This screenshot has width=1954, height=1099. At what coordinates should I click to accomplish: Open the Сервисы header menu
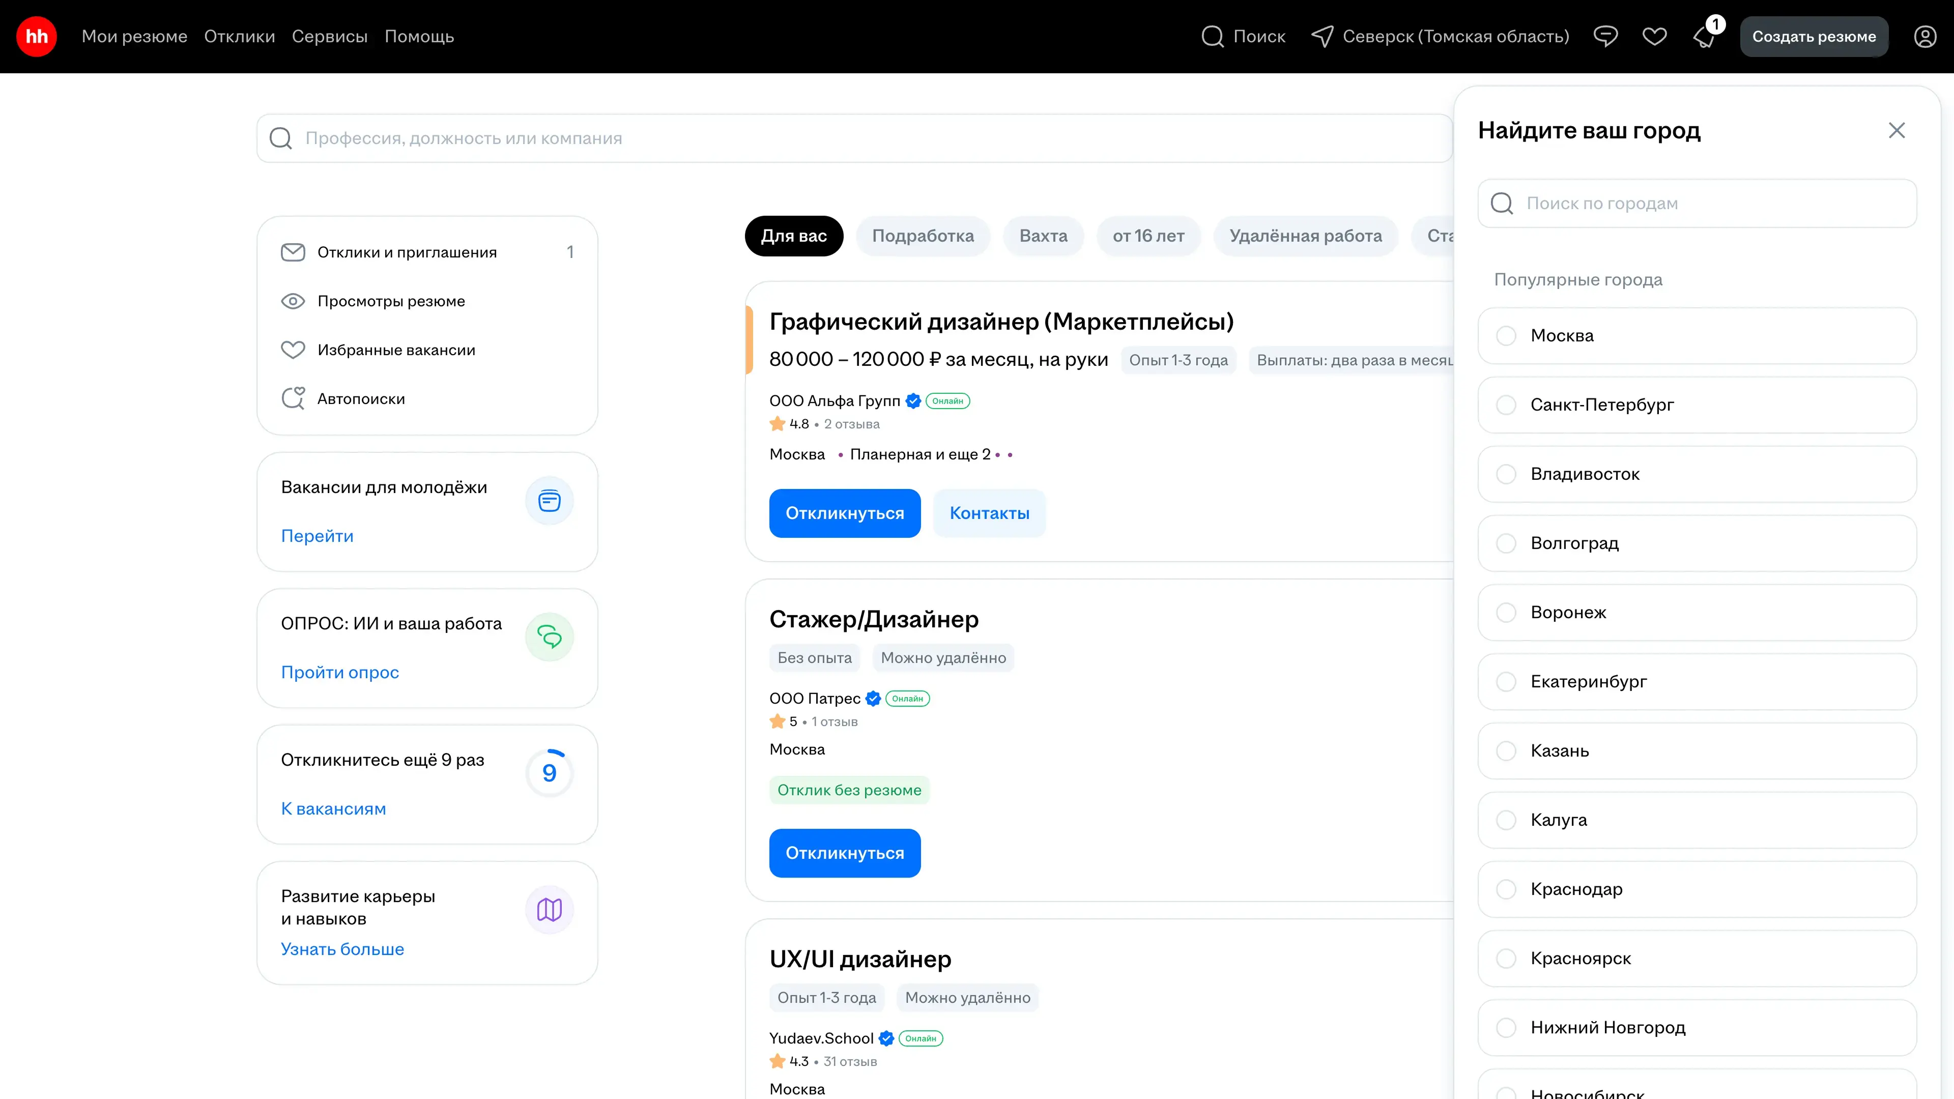[329, 37]
